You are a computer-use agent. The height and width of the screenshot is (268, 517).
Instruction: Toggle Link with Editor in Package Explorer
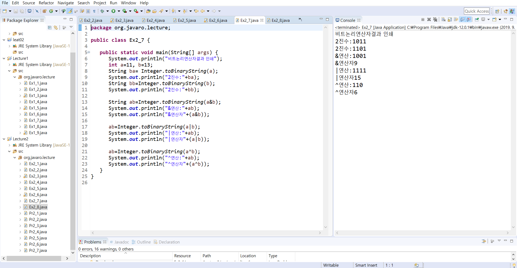(x=56, y=27)
